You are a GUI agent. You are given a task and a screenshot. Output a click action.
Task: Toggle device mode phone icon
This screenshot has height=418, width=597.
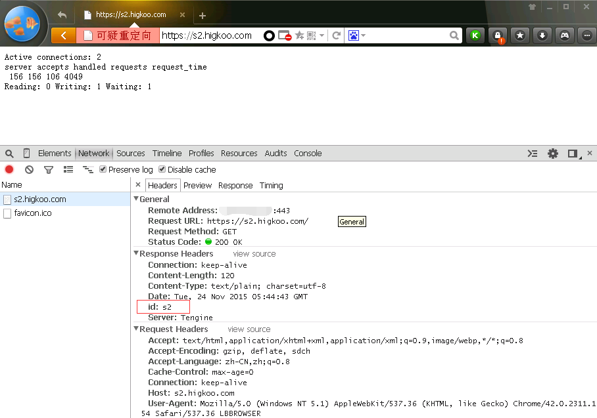click(x=26, y=154)
